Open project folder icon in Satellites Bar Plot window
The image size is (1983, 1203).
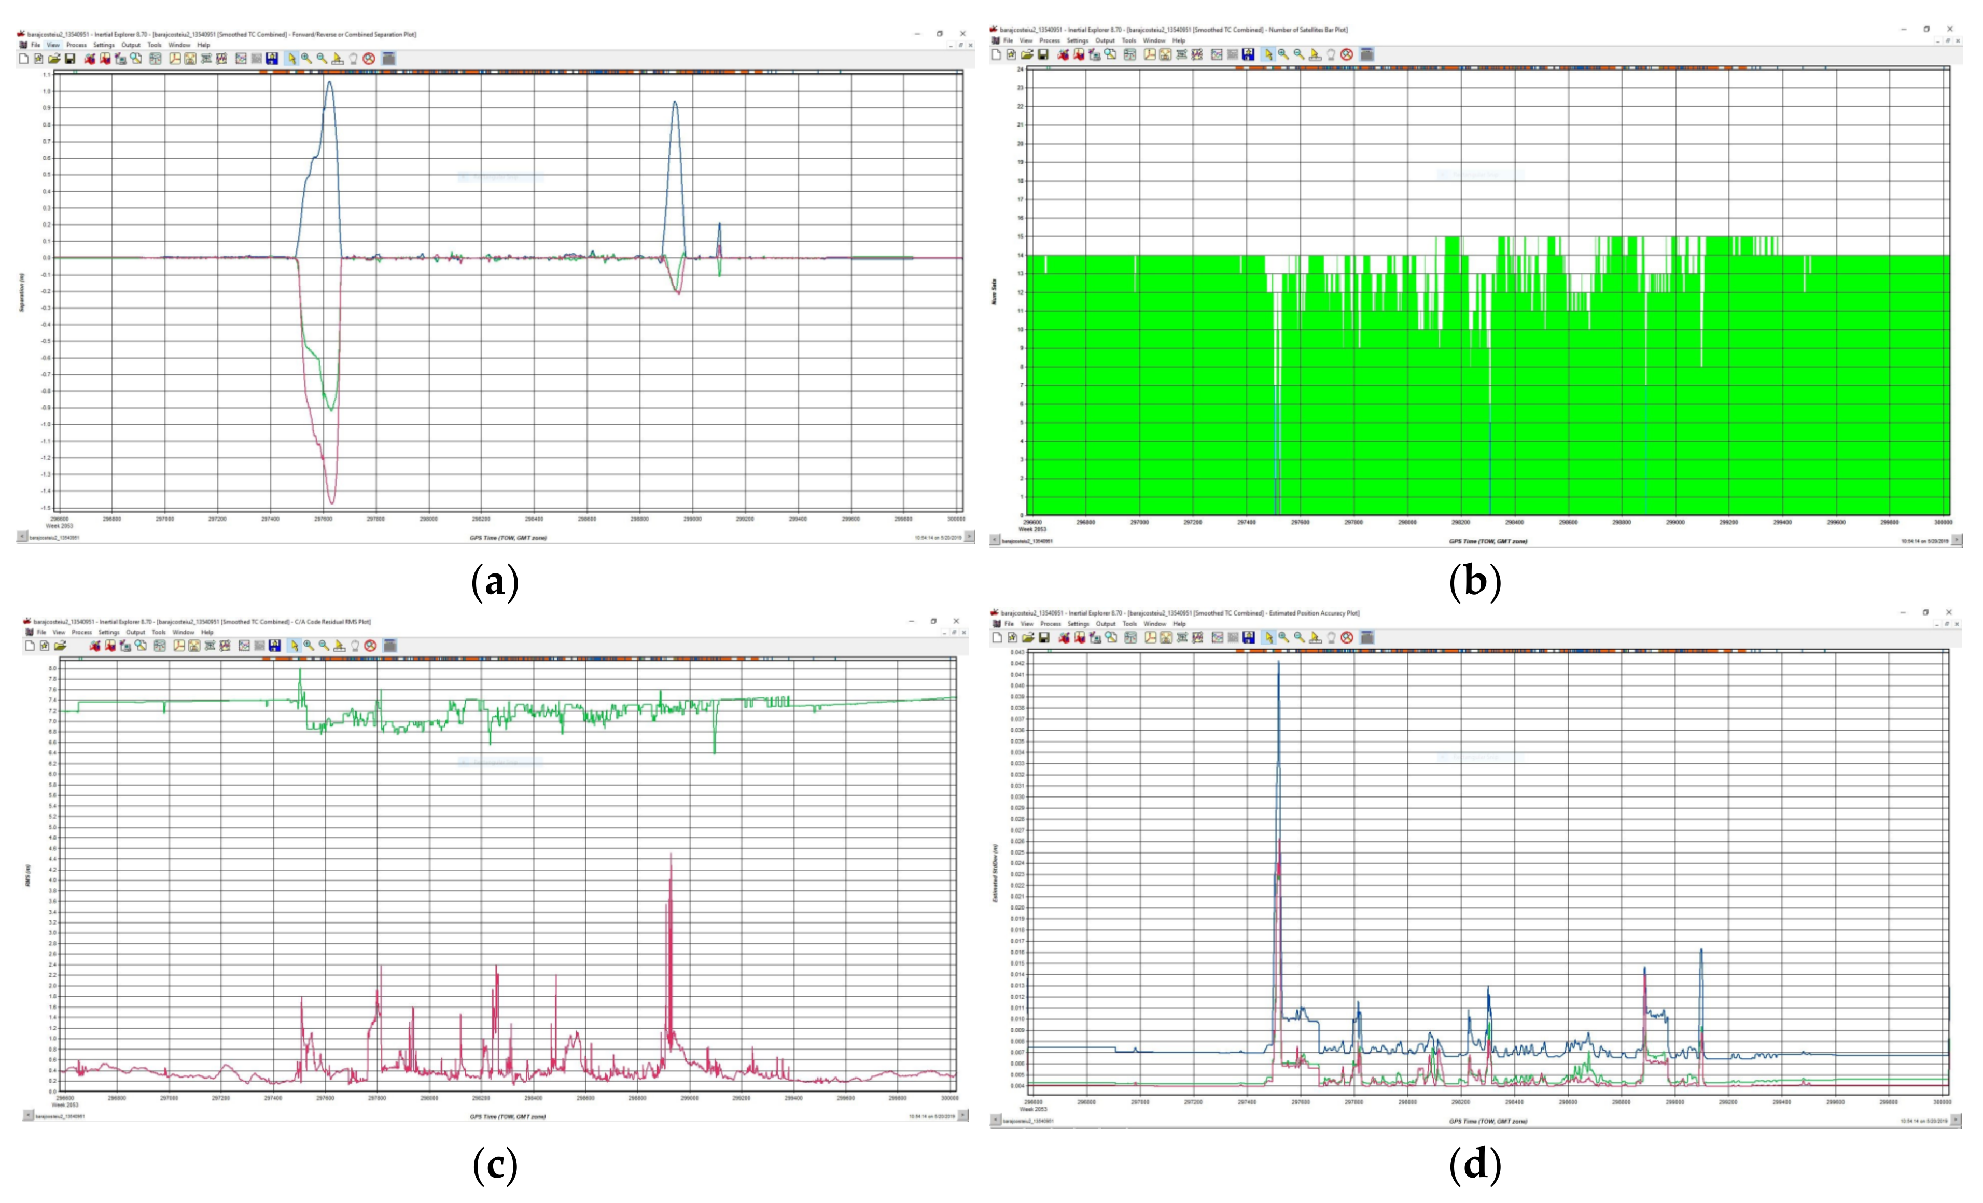coord(1027,55)
